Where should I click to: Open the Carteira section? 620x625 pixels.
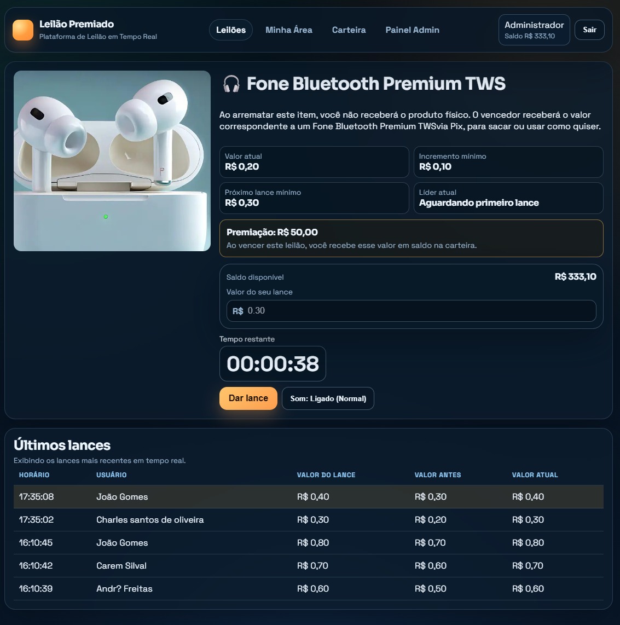pyautogui.click(x=349, y=30)
